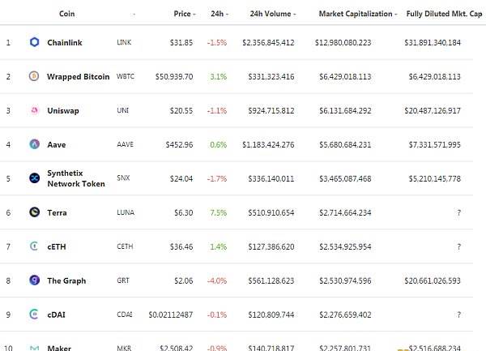Screen dimensions: 486x351
Task: Open the Maker coin page
Action: (x=59, y=348)
